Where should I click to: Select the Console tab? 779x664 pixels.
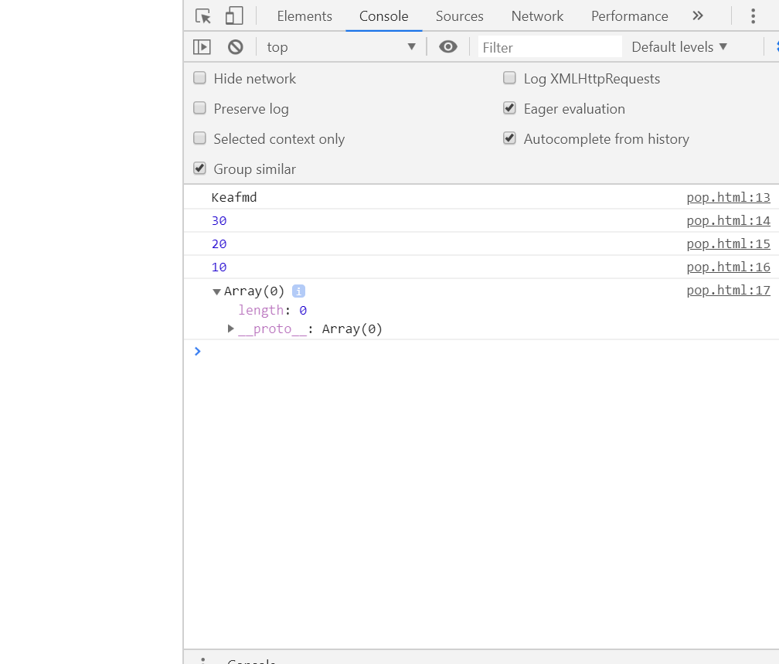(383, 16)
